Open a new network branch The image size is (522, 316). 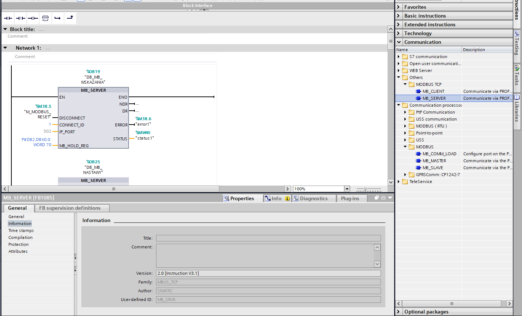[58, 18]
